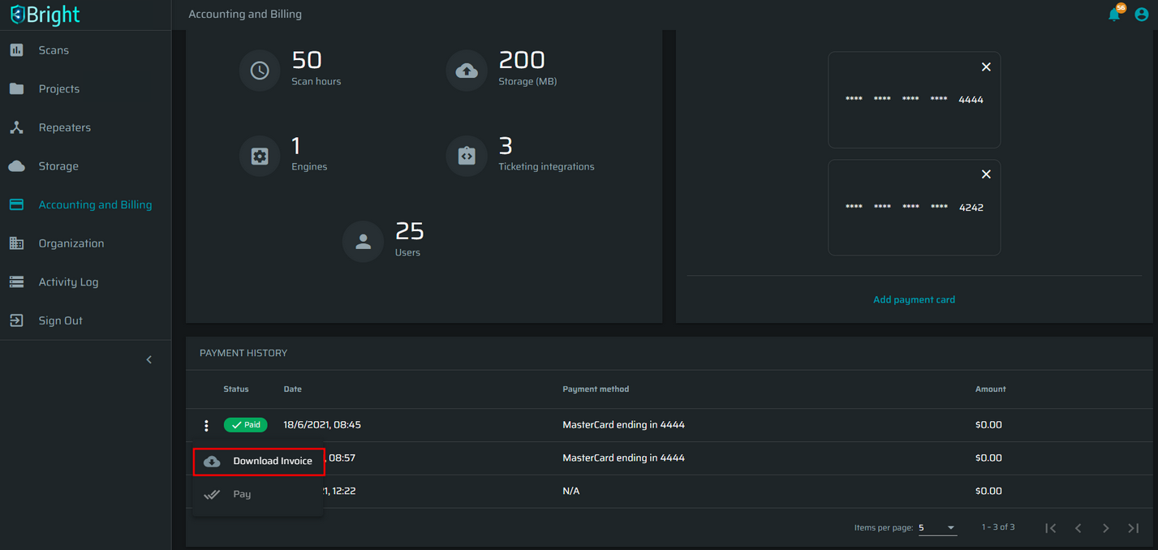Click the Date column header
This screenshot has height=550, width=1158.
click(x=293, y=389)
